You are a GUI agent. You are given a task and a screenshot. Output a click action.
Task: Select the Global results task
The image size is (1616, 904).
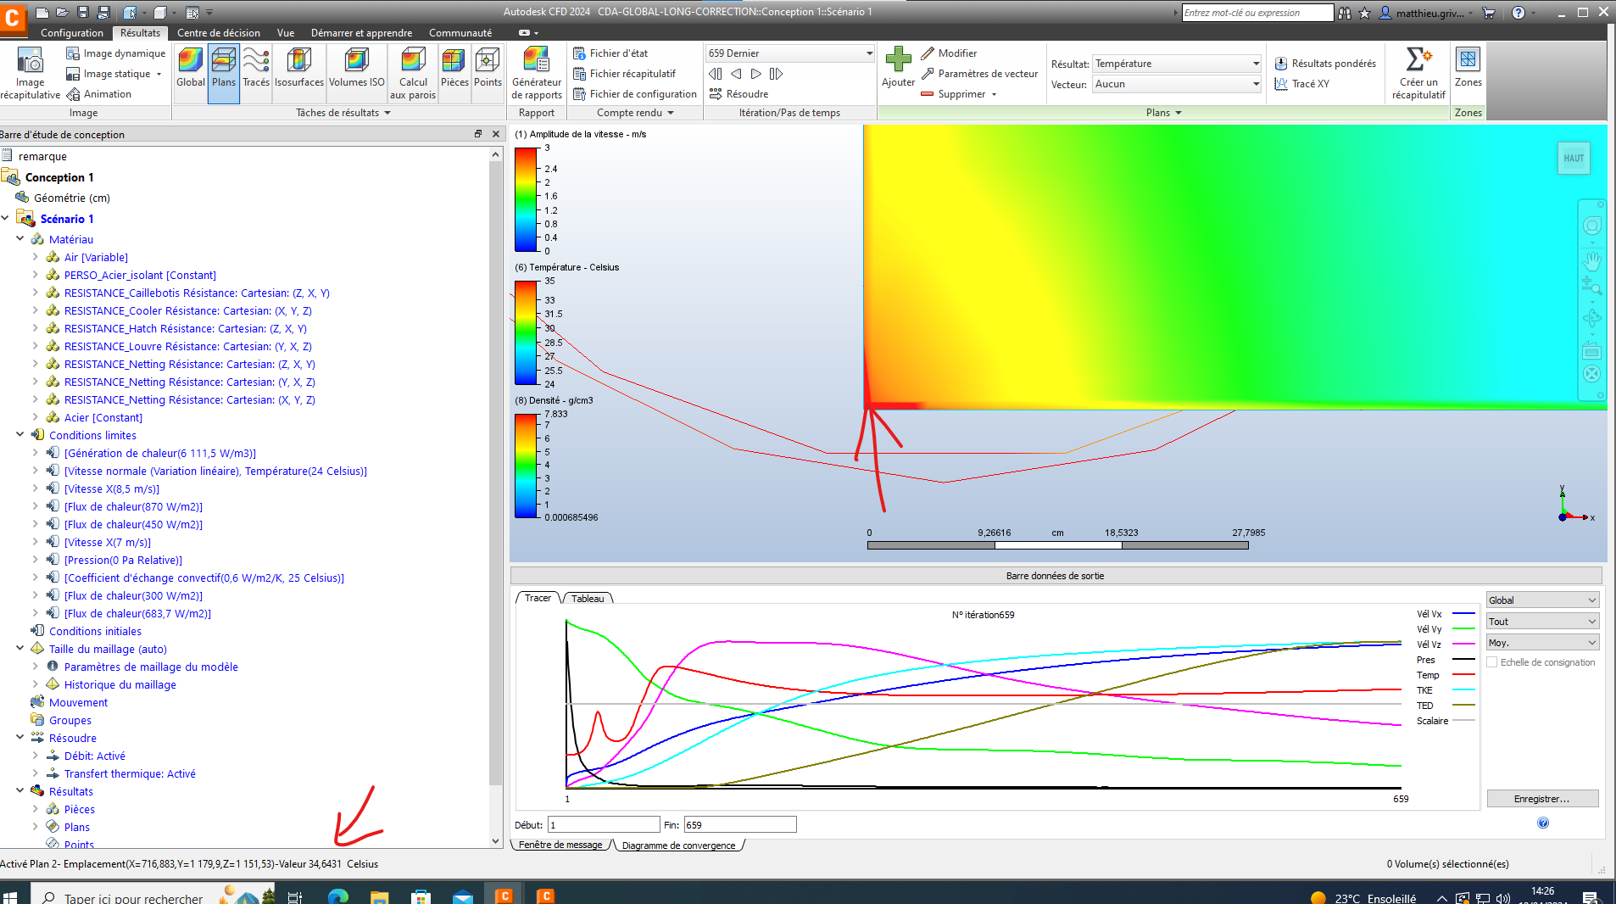[x=191, y=68]
